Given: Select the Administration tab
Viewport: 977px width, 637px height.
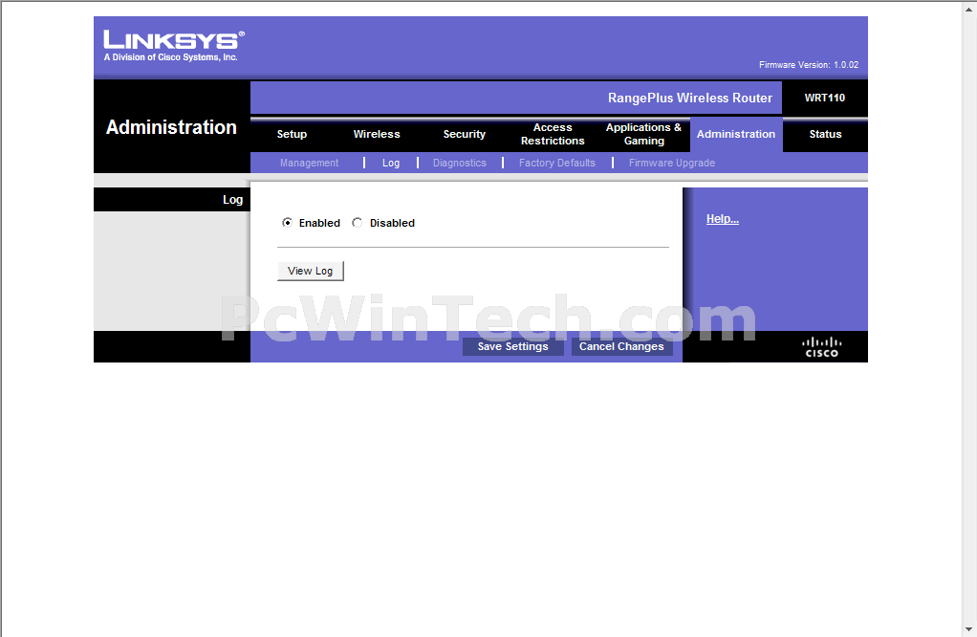Looking at the screenshot, I should click(736, 134).
